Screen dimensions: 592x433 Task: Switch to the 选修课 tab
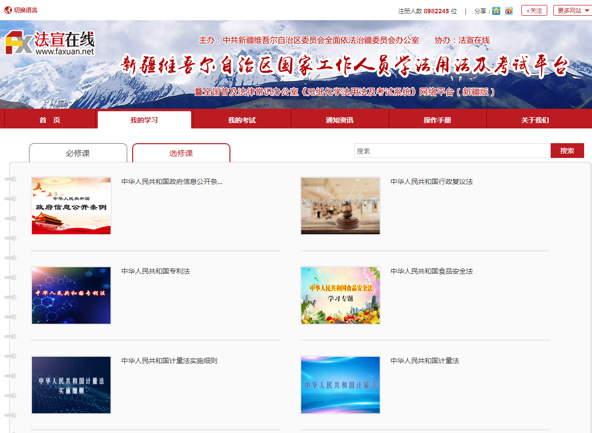click(x=181, y=153)
